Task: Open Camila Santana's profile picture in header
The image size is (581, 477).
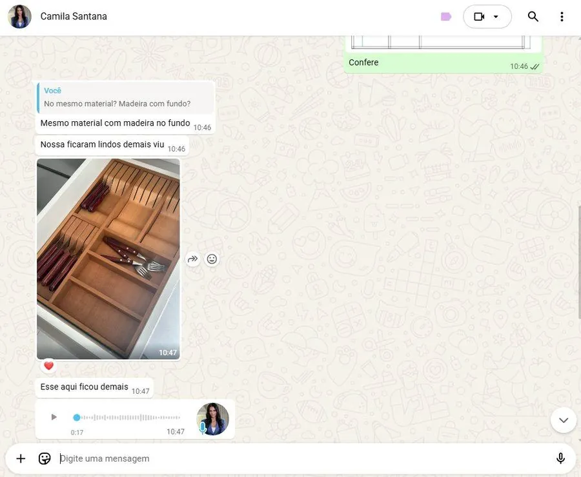Action: pyautogui.click(x=19, y=17)
